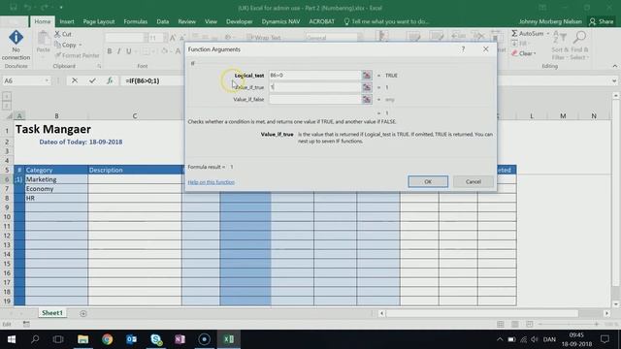The width and height of the screenshot is (621, 349).
Task: Click the No connection Docunote icon
Action: pyautogui.click(x=16, y=46)
